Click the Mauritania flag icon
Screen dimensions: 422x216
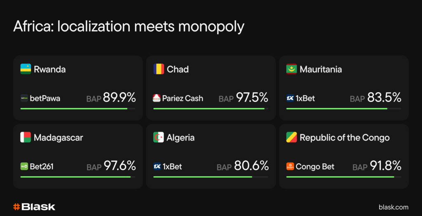tap(291, 69)
